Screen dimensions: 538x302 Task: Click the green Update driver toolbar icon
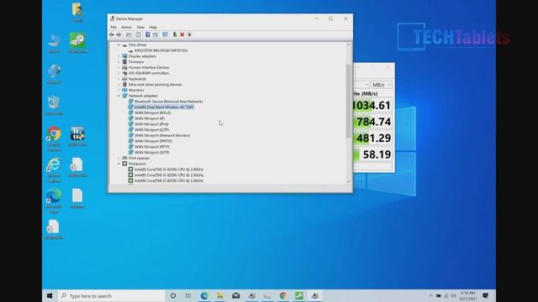[x=175, y=34]
